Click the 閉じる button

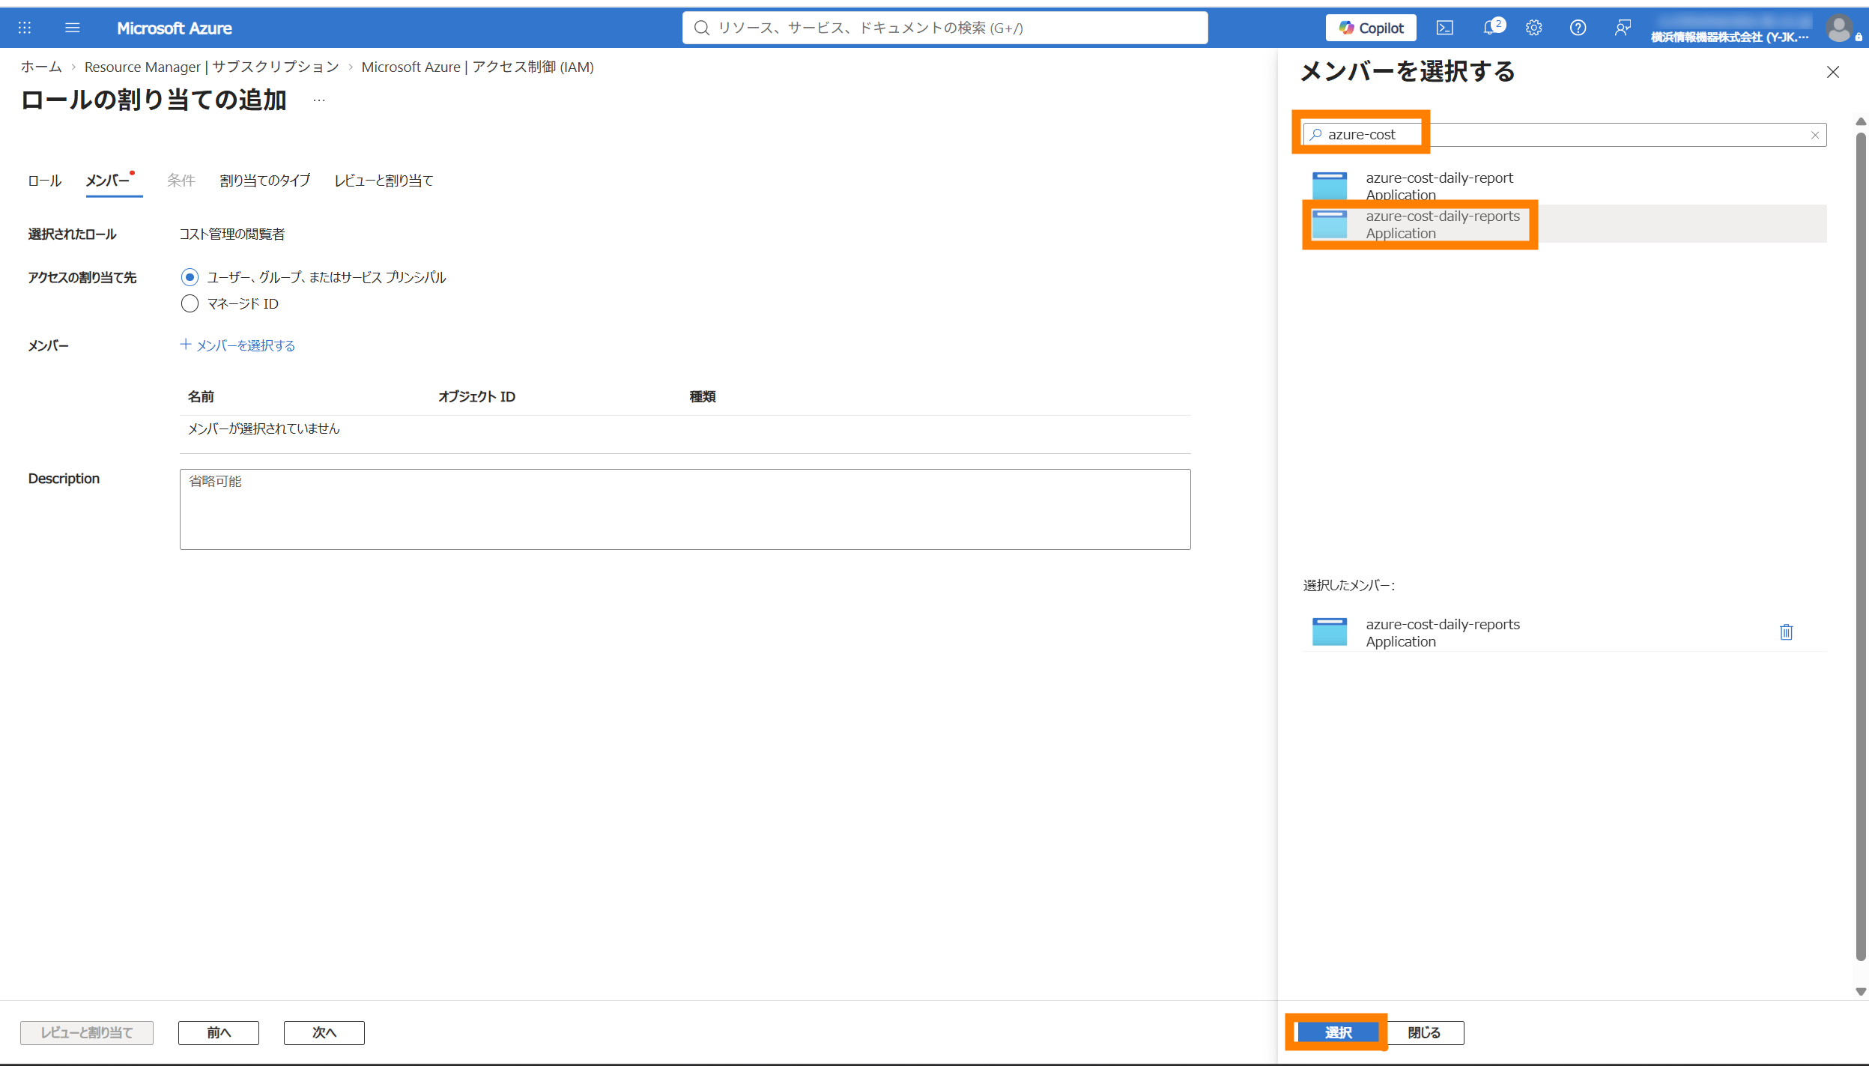(x=1424, y=1032)
